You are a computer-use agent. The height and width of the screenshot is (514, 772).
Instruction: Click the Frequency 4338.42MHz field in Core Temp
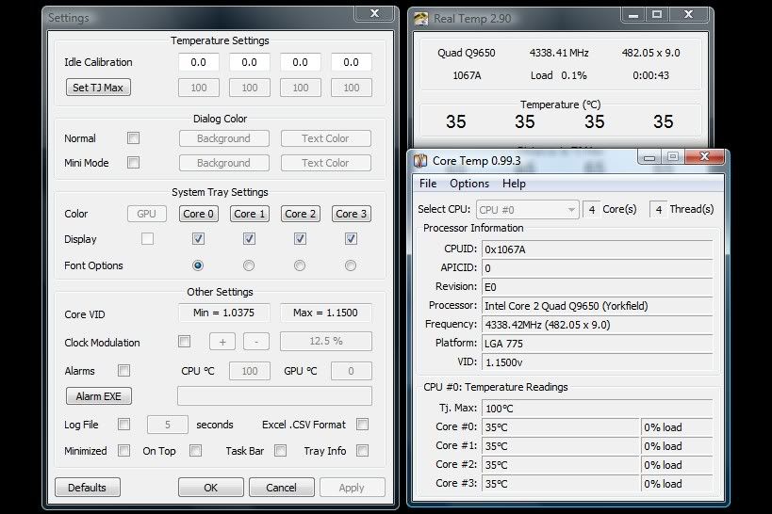point(598,325)
